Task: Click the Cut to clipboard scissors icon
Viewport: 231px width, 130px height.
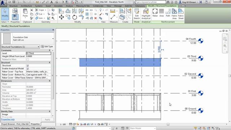Action: coord(31,10)
